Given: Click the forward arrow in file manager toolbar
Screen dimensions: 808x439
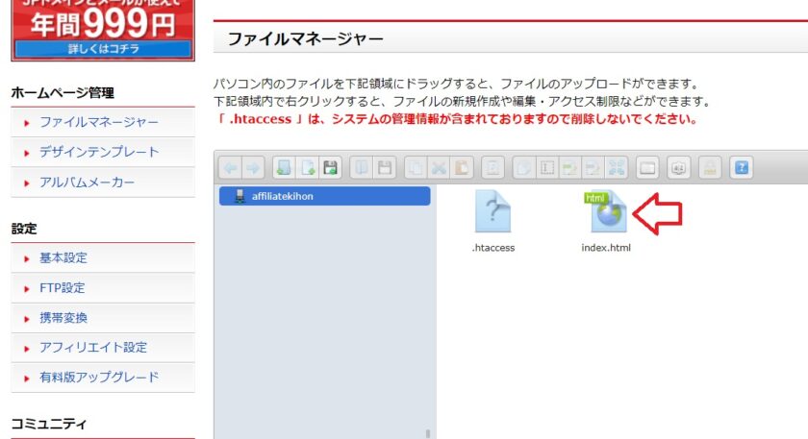Looking at the screenshot, I should (x=253, y=168).
